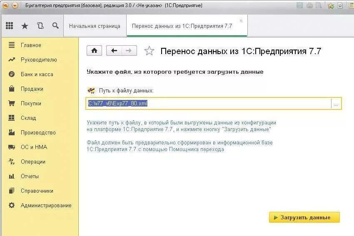
Task: Open the Отчеты section
Action: [x=39, y=176]
